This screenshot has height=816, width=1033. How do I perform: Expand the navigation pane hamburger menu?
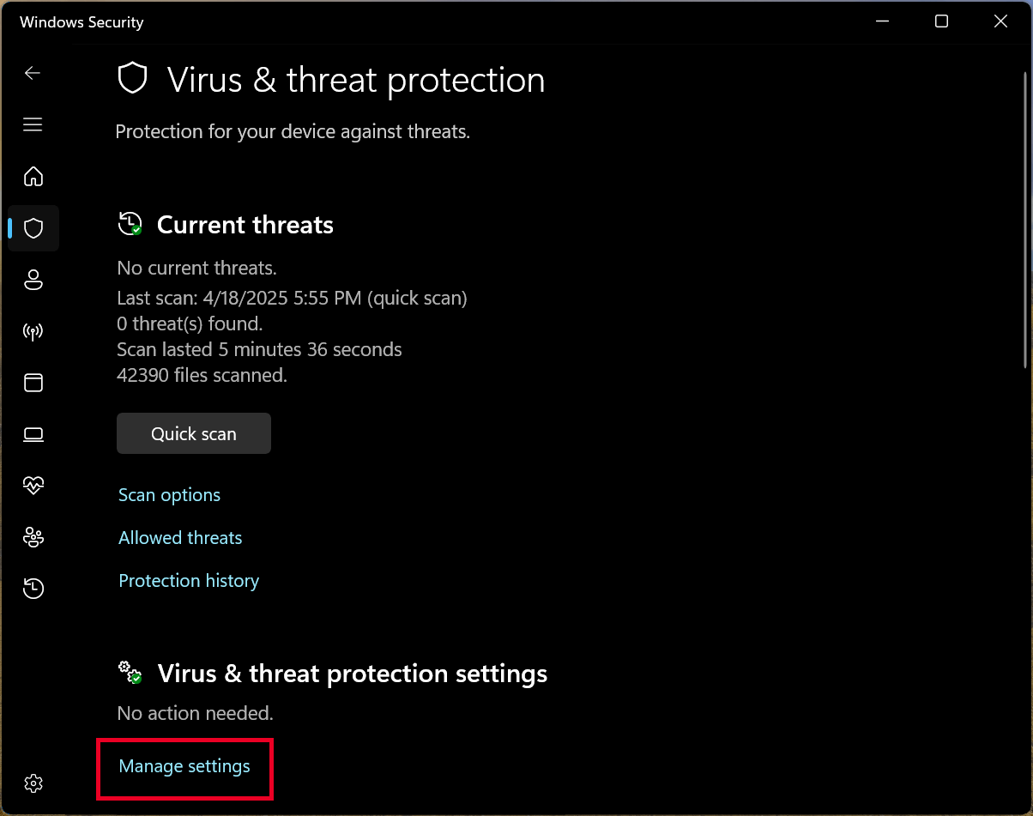click(33, 124)
